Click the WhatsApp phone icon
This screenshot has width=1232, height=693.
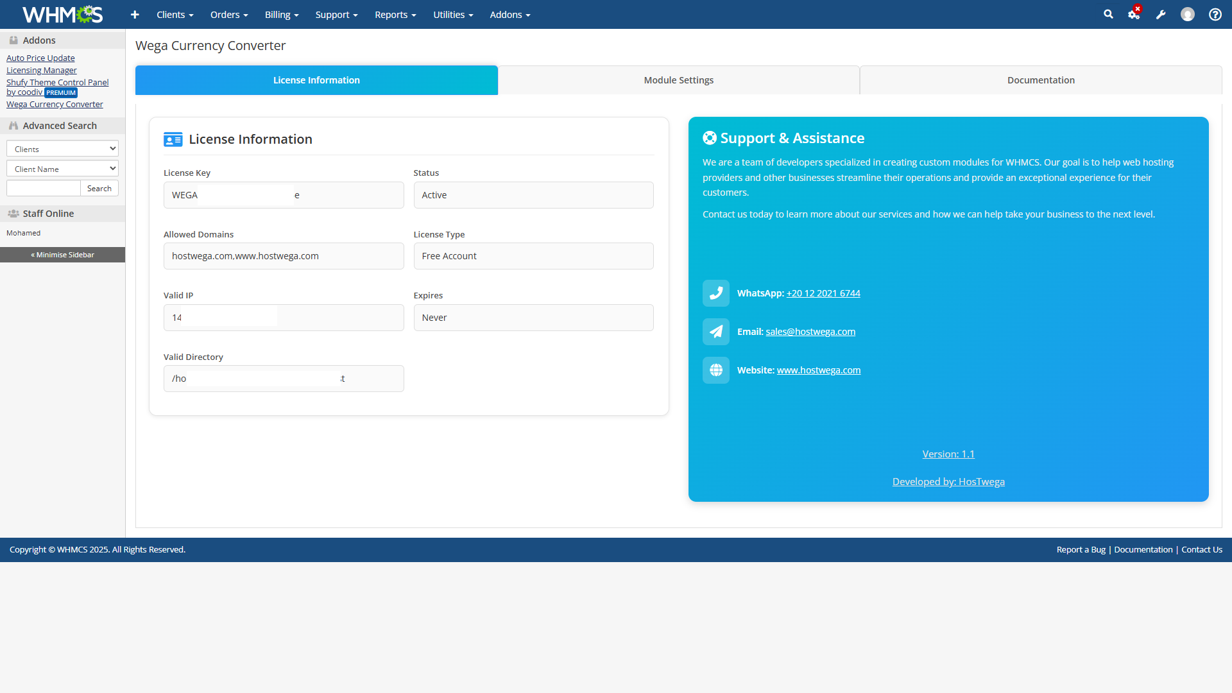(716, 293)
